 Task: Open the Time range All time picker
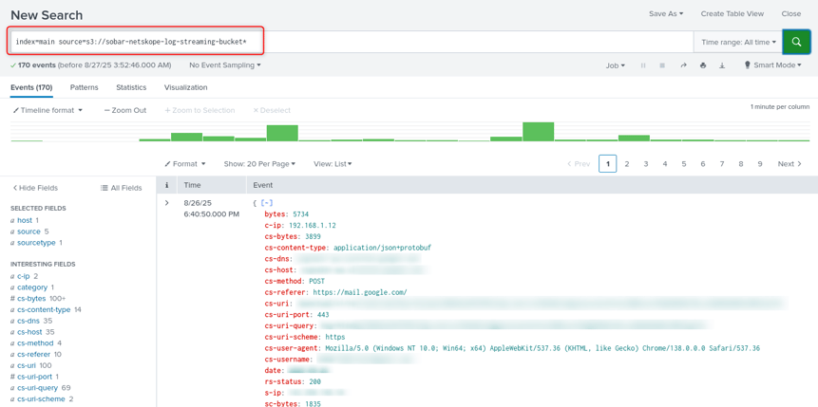(739, 42)
